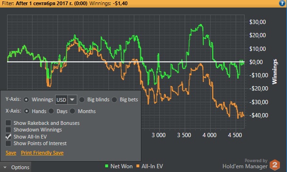Select the Big blinds radio button

pyautogui.click(x=82, y=99)
